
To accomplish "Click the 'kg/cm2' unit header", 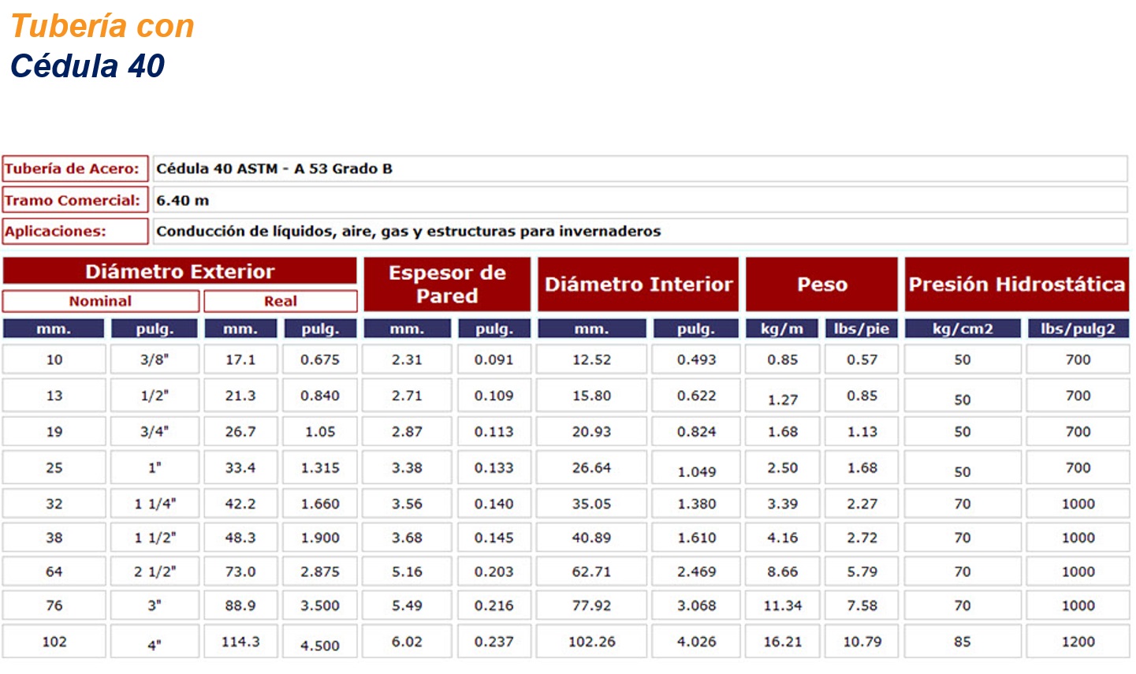I will [963, 329].
